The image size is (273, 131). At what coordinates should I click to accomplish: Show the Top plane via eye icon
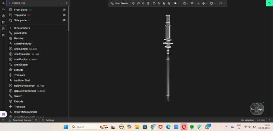point(64,15)
